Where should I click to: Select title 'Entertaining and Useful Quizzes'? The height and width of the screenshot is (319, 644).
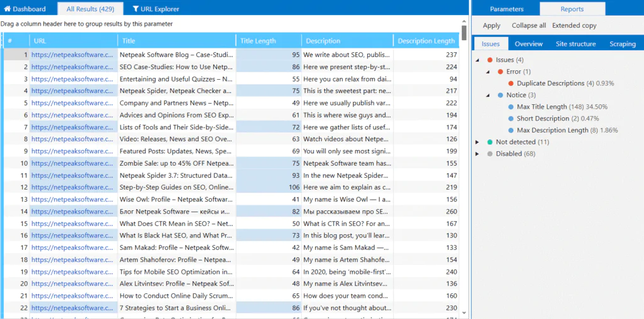[x=177, y=78]
